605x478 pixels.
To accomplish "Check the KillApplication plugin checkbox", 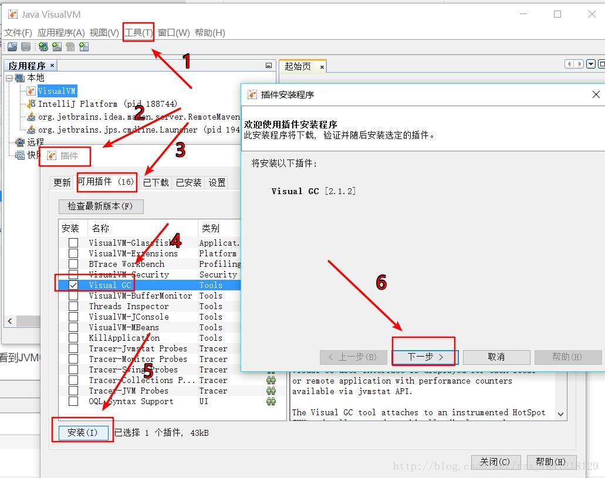I will tap(73, 338).
